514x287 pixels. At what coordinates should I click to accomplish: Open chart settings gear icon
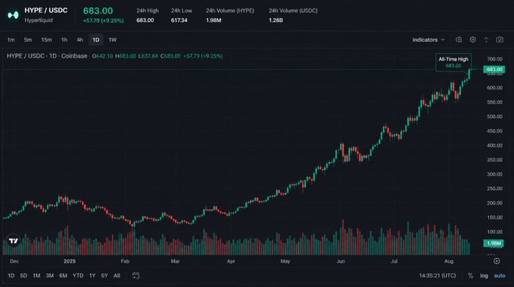click(x=472, y=39)
